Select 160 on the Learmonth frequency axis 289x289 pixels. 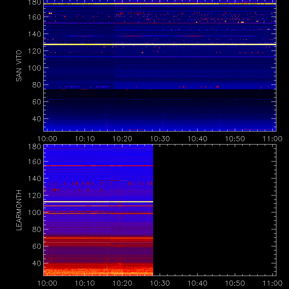(x=34, y=161)
